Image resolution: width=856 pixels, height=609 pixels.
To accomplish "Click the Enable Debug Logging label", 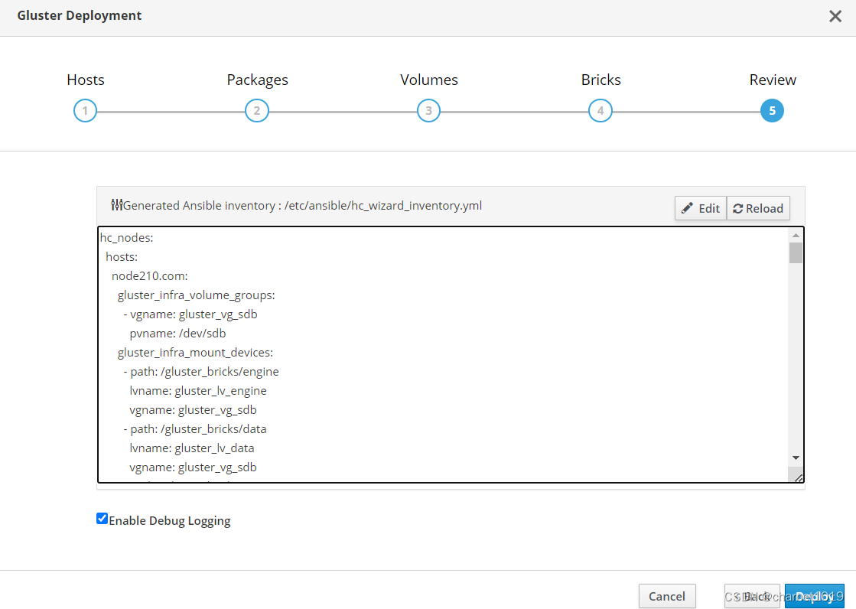I will pyautogui.click(x=169, y=520).
